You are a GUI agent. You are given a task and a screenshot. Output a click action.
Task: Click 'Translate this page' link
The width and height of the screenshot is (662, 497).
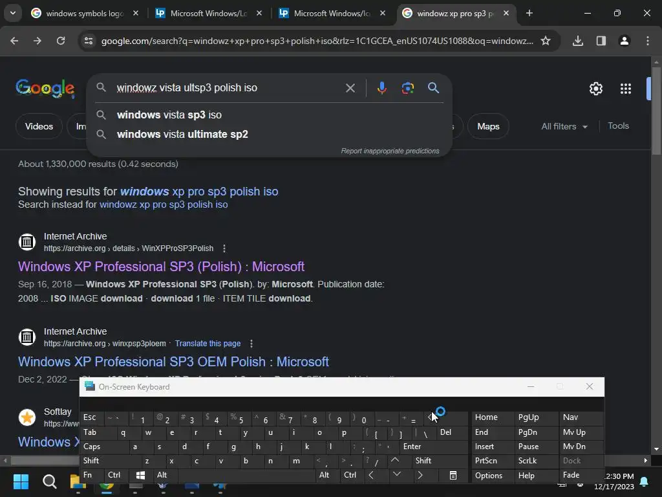tap(208, 344)
